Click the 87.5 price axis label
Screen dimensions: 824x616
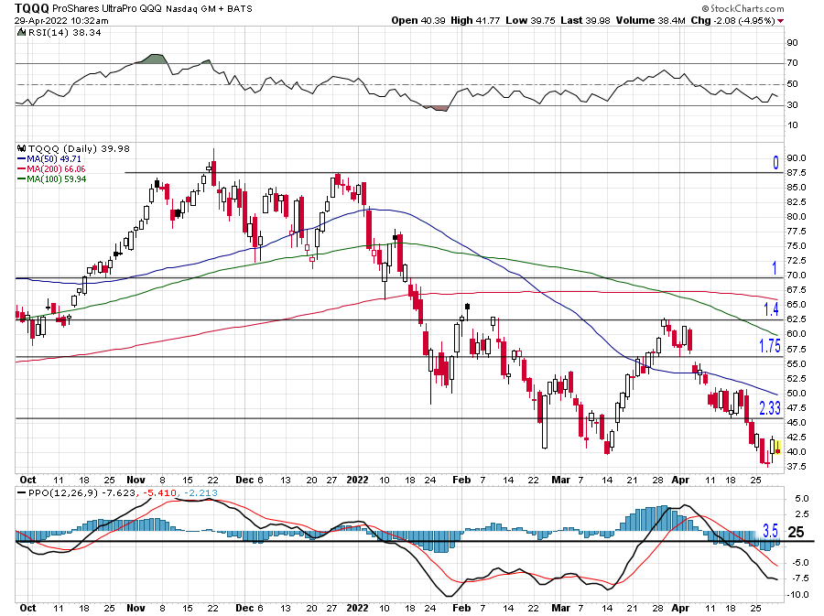[796, 173]
